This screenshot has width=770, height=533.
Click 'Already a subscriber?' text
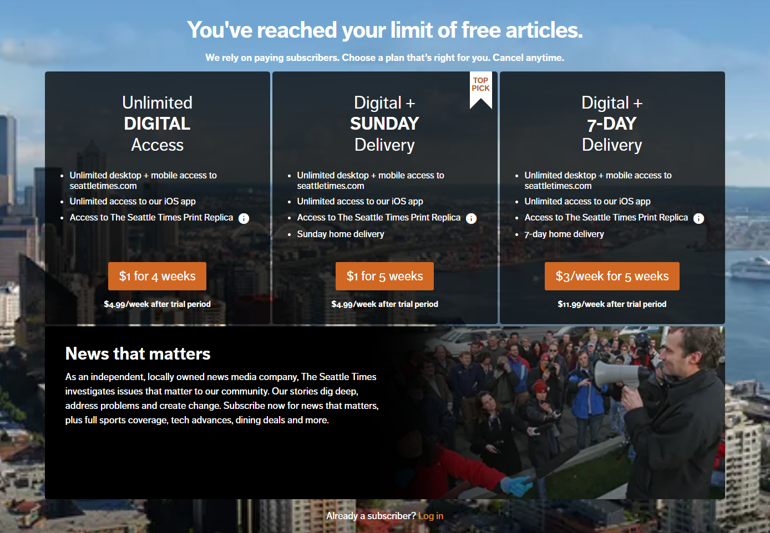(371, 516)
